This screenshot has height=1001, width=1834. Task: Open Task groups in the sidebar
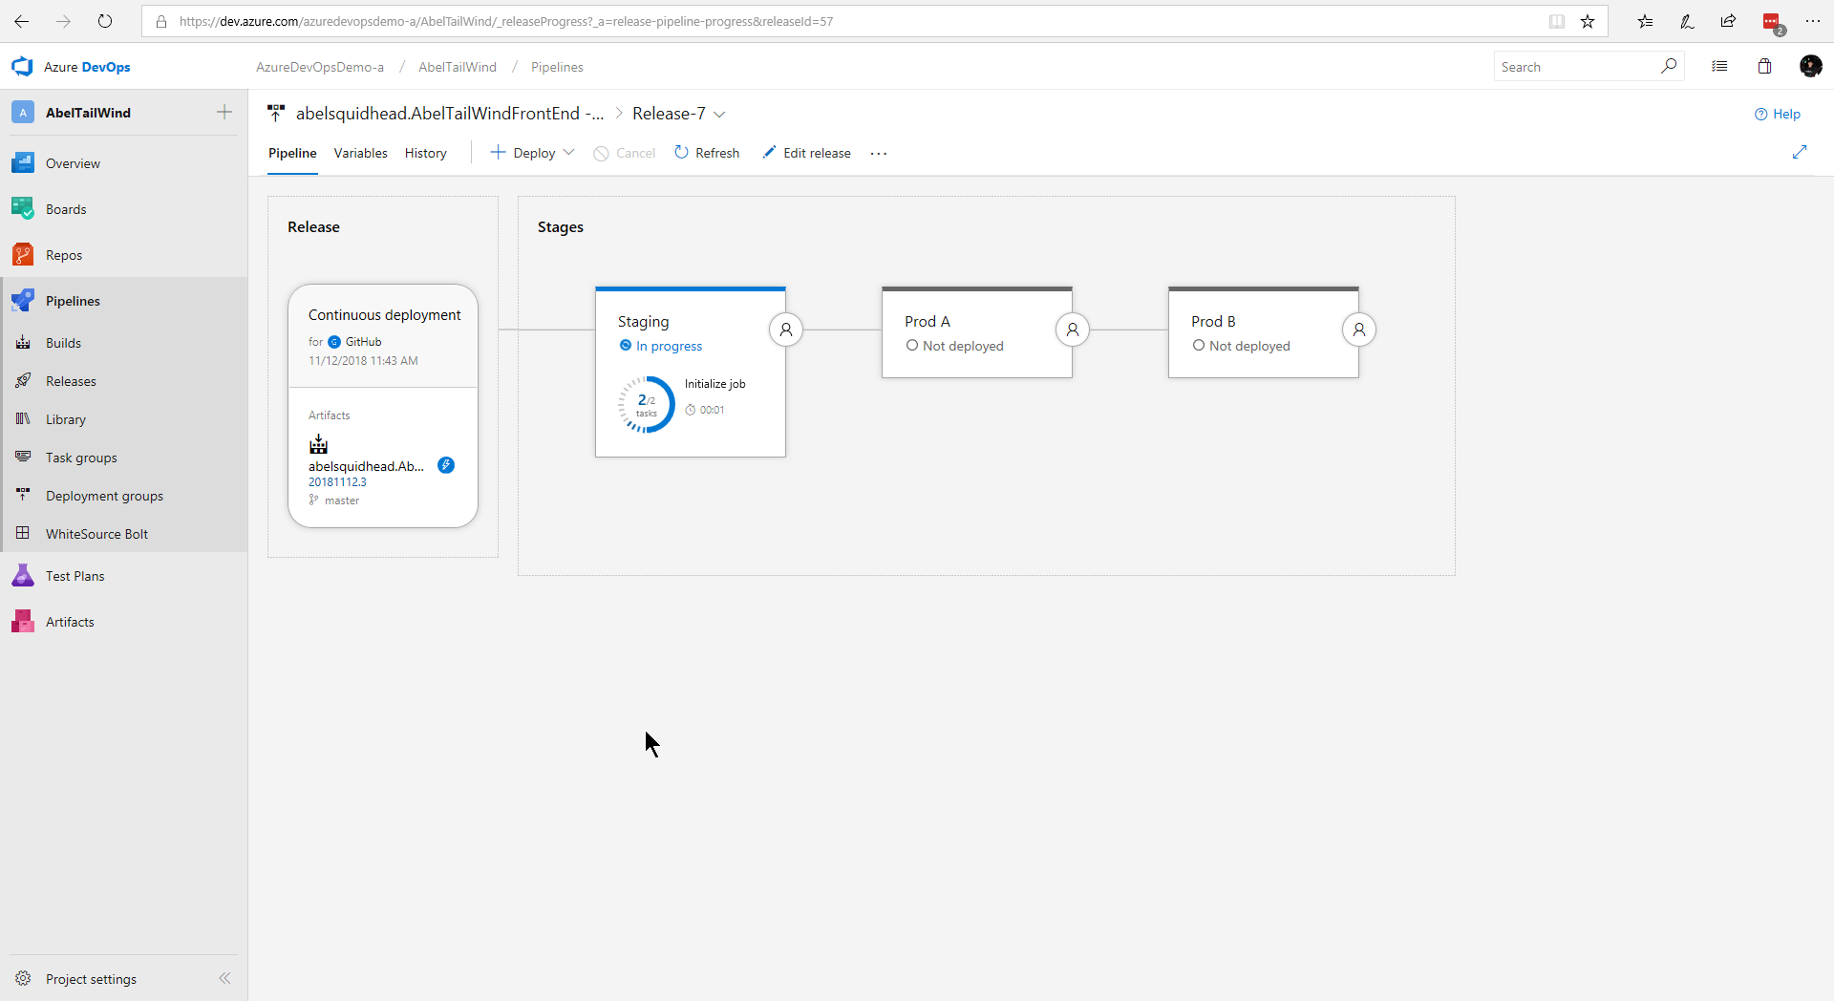point(81,458)
